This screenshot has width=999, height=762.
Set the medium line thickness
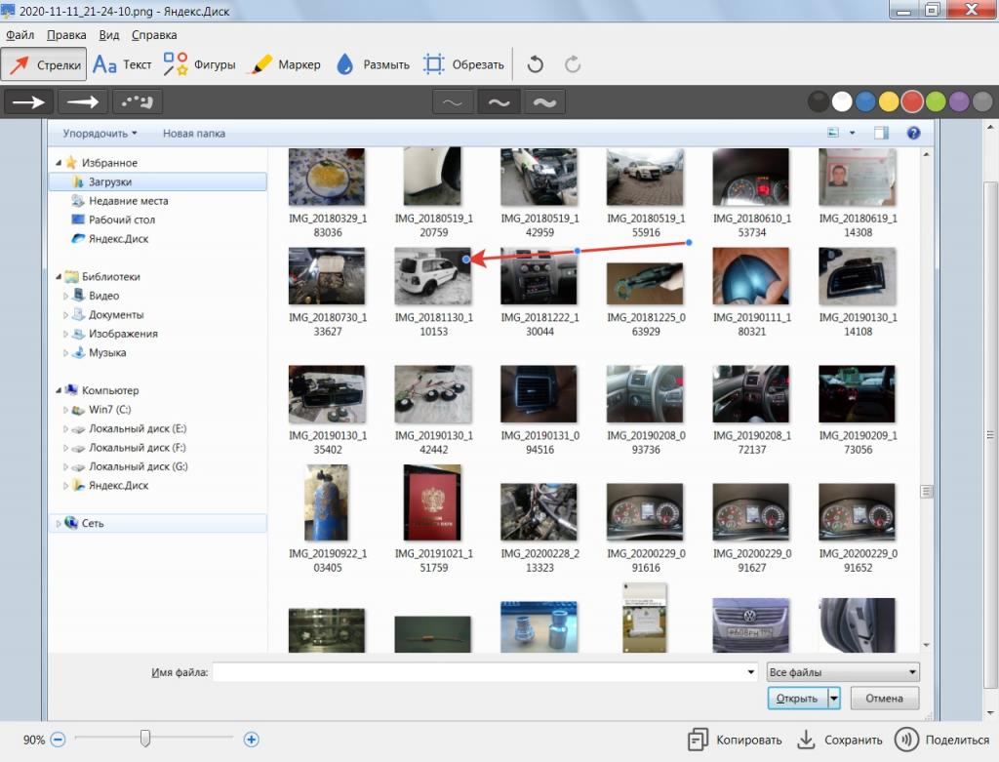(x=499, y=101)
